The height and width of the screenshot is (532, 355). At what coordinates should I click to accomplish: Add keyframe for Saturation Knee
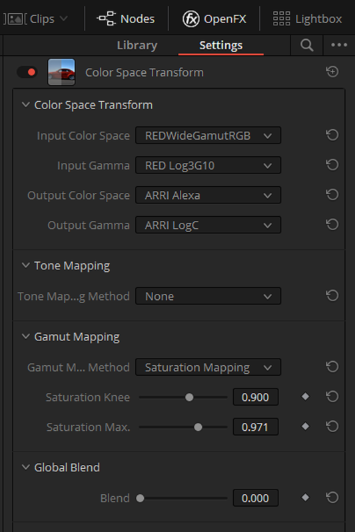point(306,396)
